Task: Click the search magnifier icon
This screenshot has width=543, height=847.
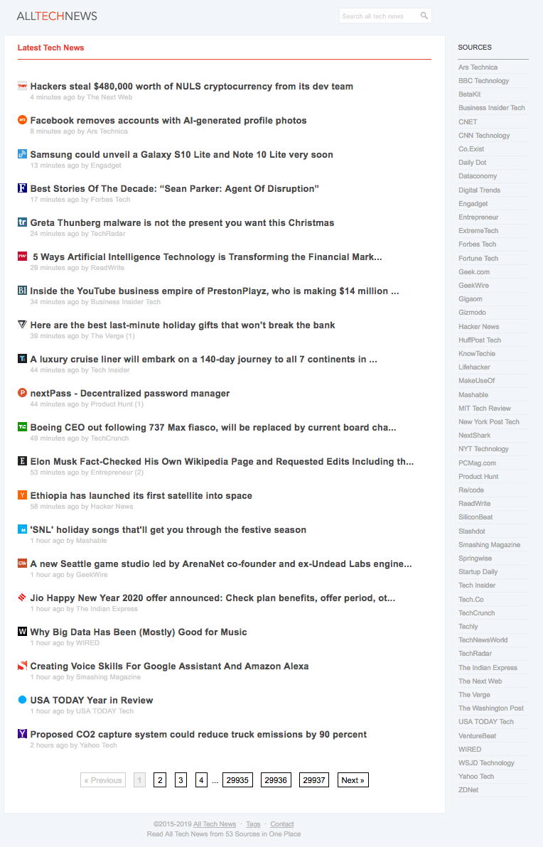Action: point(424,16)
